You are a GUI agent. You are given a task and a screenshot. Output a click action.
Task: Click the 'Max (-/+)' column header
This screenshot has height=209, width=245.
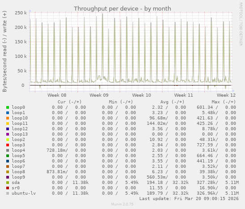[224, 102]
